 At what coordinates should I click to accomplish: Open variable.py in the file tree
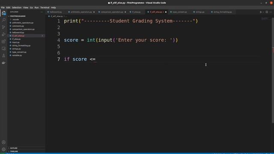pyautogui.click(x=17, y=55)
